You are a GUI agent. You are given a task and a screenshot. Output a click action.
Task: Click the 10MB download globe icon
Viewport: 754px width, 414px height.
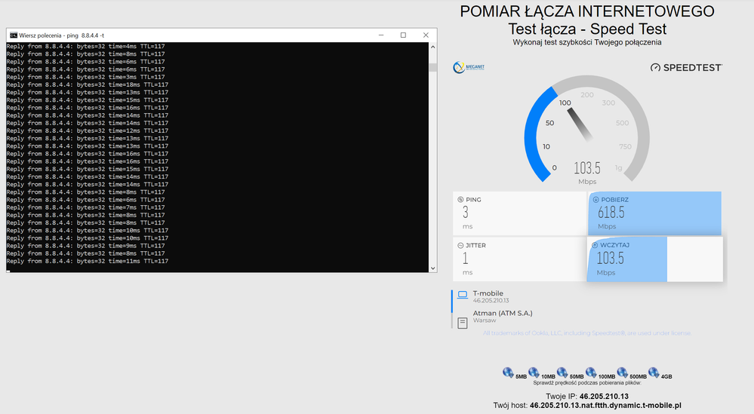click(534, 373)
